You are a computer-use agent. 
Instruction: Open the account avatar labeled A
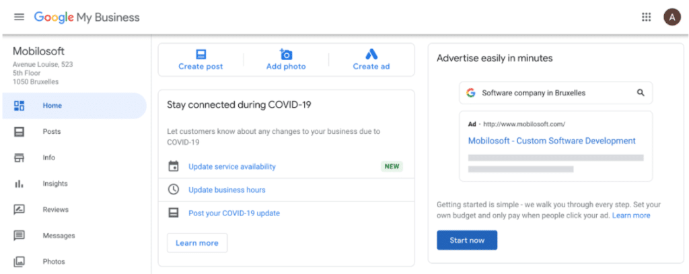[x=672, y=17]
